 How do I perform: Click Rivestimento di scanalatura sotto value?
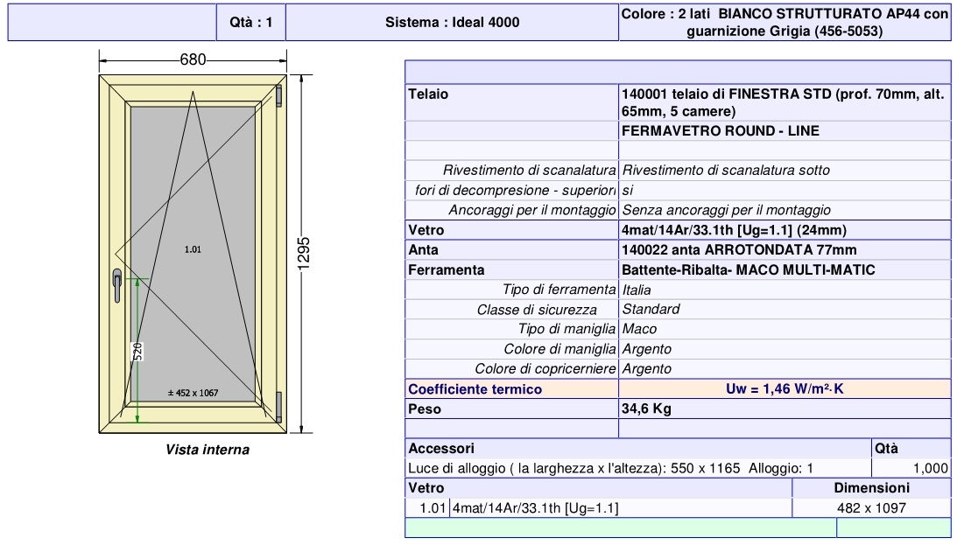[x=726, y=170]
